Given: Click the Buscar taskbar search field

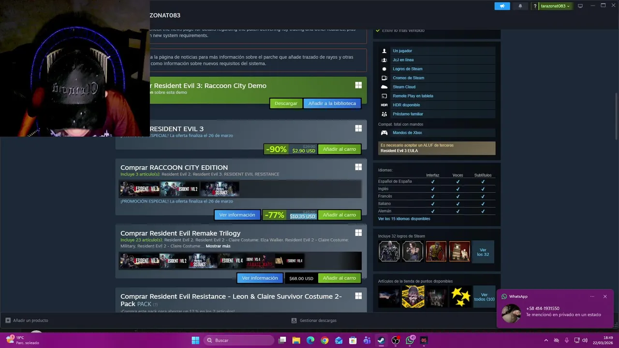Looking at the screenshot, I should tap(238, 340).
